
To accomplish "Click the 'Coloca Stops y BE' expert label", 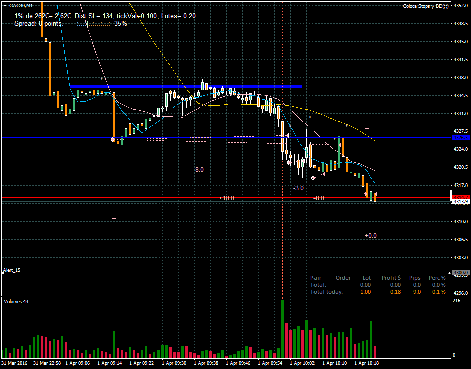I will click(422, 6).
